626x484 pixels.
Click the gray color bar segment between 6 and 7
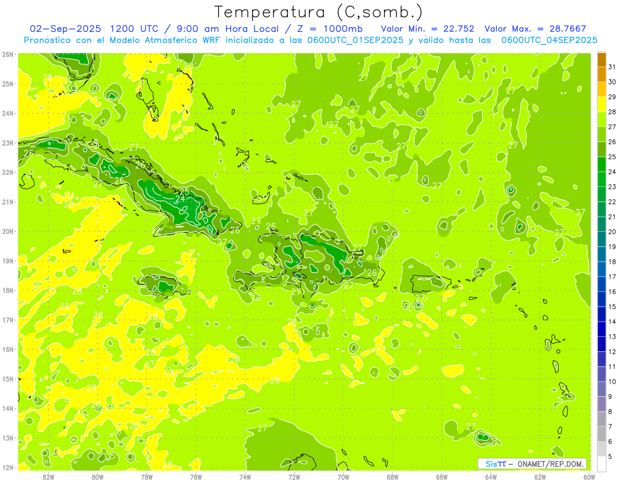click(601, 434)
